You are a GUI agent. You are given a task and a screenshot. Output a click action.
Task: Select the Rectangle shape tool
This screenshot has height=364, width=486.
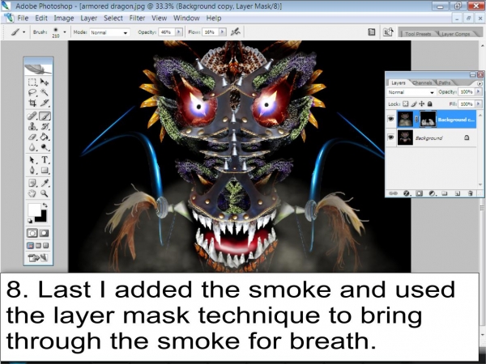(x=45, y=170)
